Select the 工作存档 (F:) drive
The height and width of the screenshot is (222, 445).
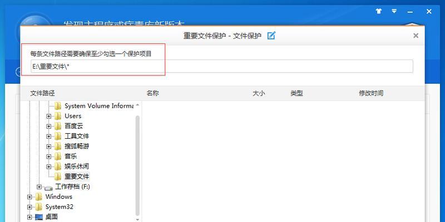[x=72, y=187]
